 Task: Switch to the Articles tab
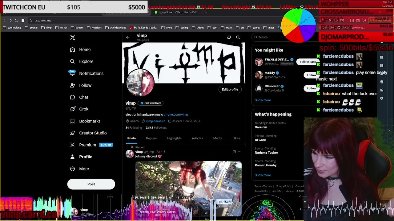pyautogui.click(x=197, y=138)
